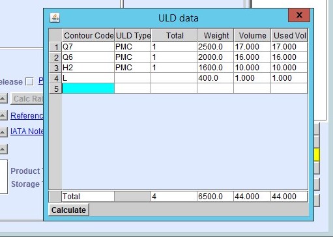Click the Total count cell showing 4
Image resolution: width=333 pixels, height=237 pixels.
click(174, 197)
